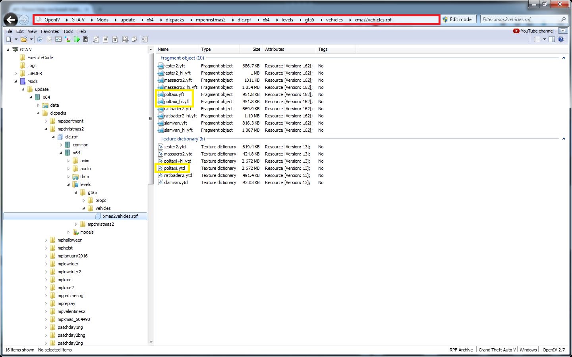Screen dimensions: 572x357
Task: Open the File menu
Action: pos(9,31)
